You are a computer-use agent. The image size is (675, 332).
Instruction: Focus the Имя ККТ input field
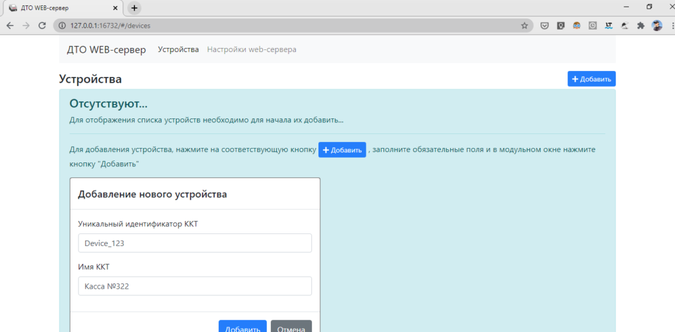pyautogui.click(x=194, y=286)
